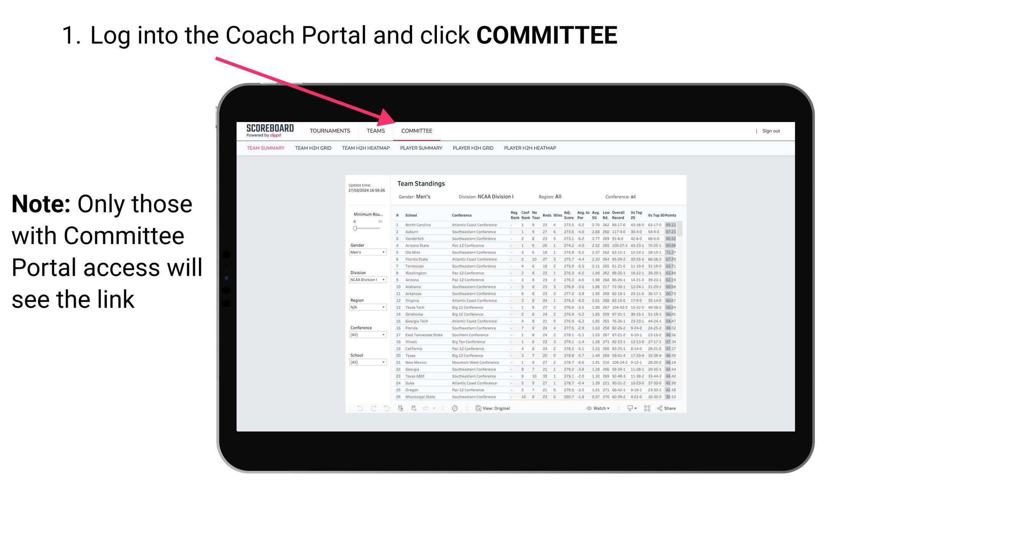Click the TEAMS menu item
This screenshot has height=553, width=1028.
[377, 132]
